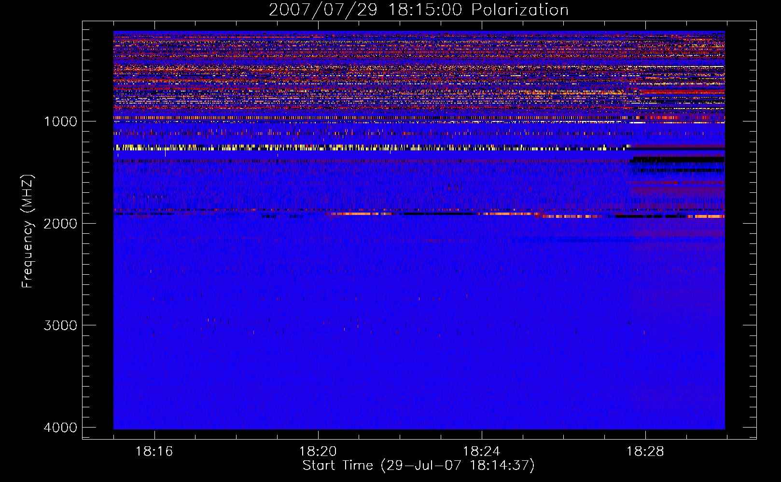This screenshot has height=482, width=781.
Task: Click the 4000 frequency tick label
Action: [x=60, y=428]
